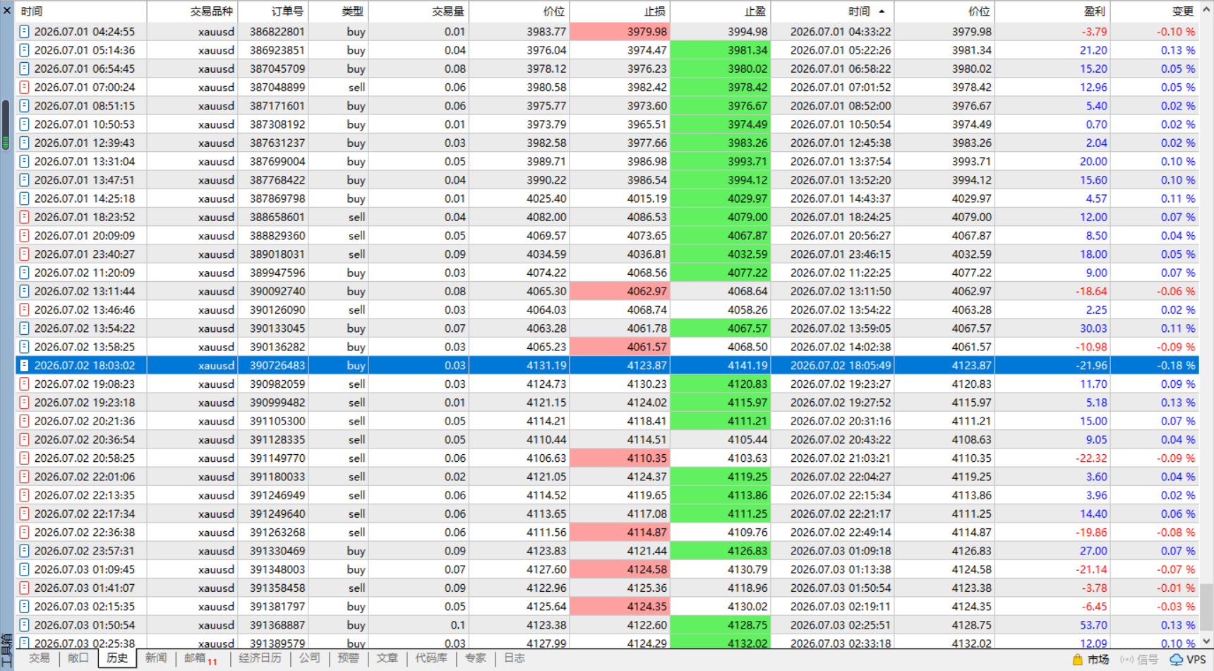Click the sell icon of order 391263268
1214x671 pixels.
(24, 532)
